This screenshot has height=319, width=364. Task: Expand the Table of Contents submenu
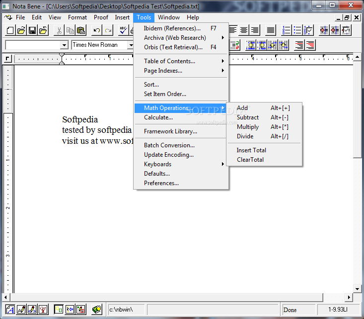click(181, 61)
